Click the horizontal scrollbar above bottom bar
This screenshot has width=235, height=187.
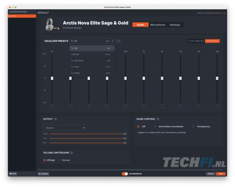pyautogui.click(x=130, y=170)
